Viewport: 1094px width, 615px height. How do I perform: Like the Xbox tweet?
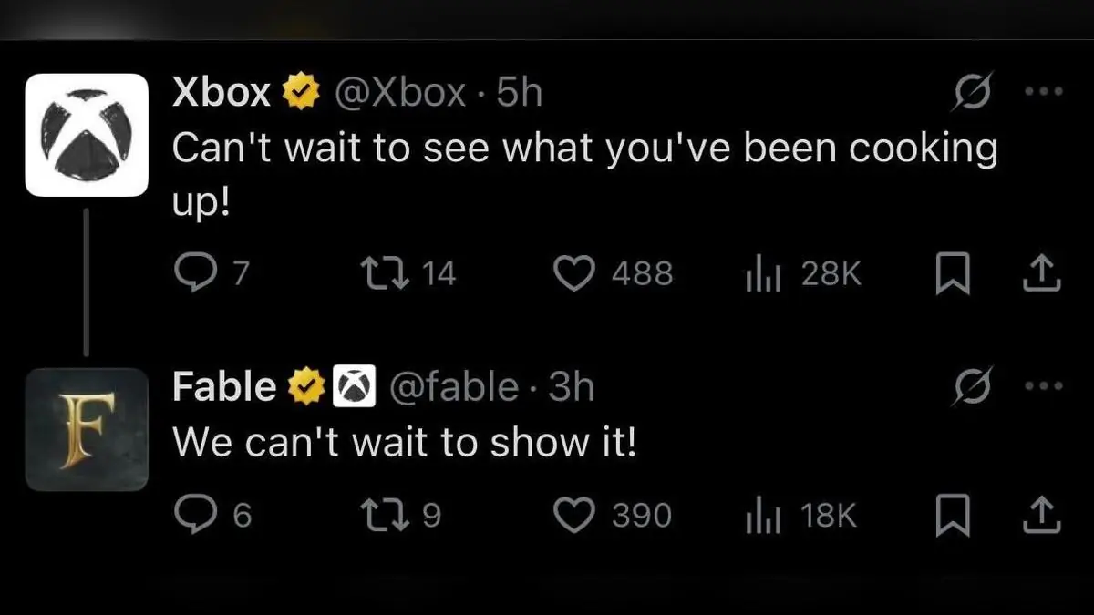[575, 273]
